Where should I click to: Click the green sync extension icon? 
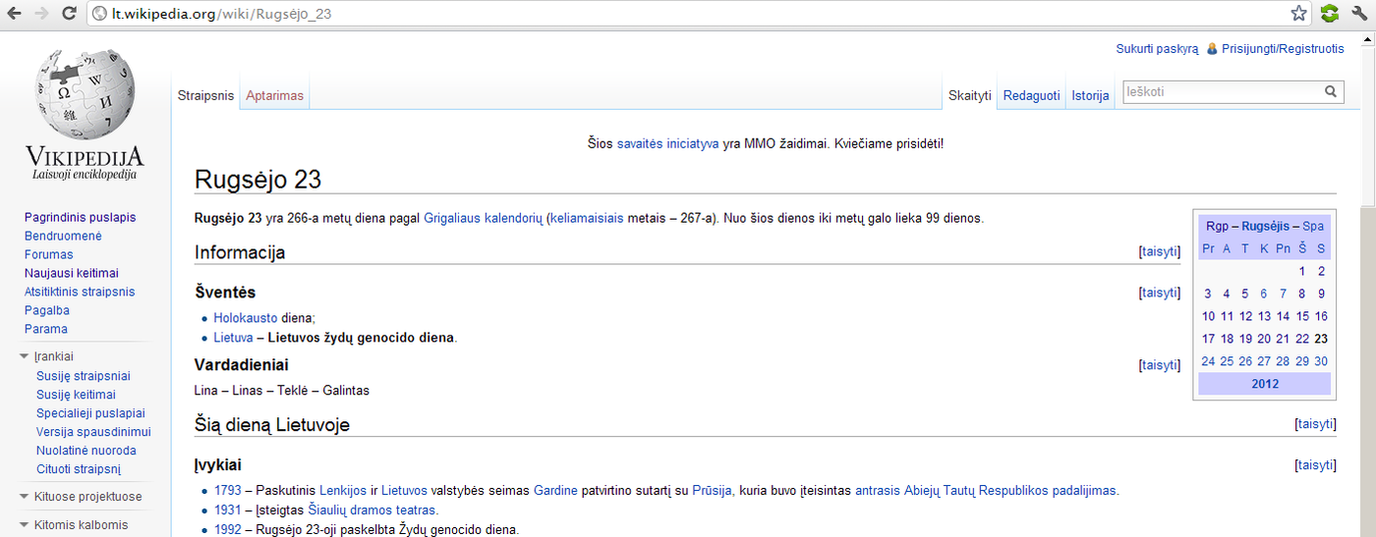point(1330,14)
